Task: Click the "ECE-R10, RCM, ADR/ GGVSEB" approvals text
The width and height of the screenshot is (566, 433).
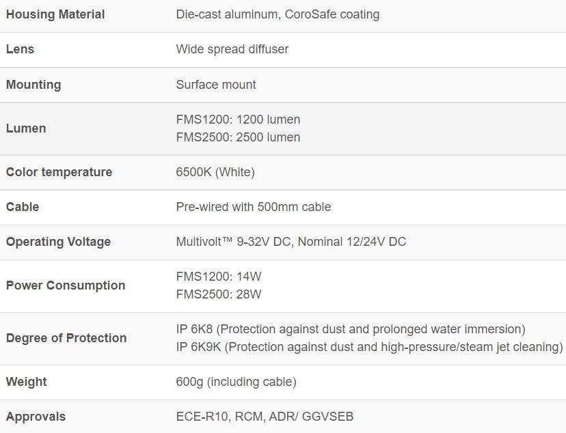Action: click(x=265, y=417)
